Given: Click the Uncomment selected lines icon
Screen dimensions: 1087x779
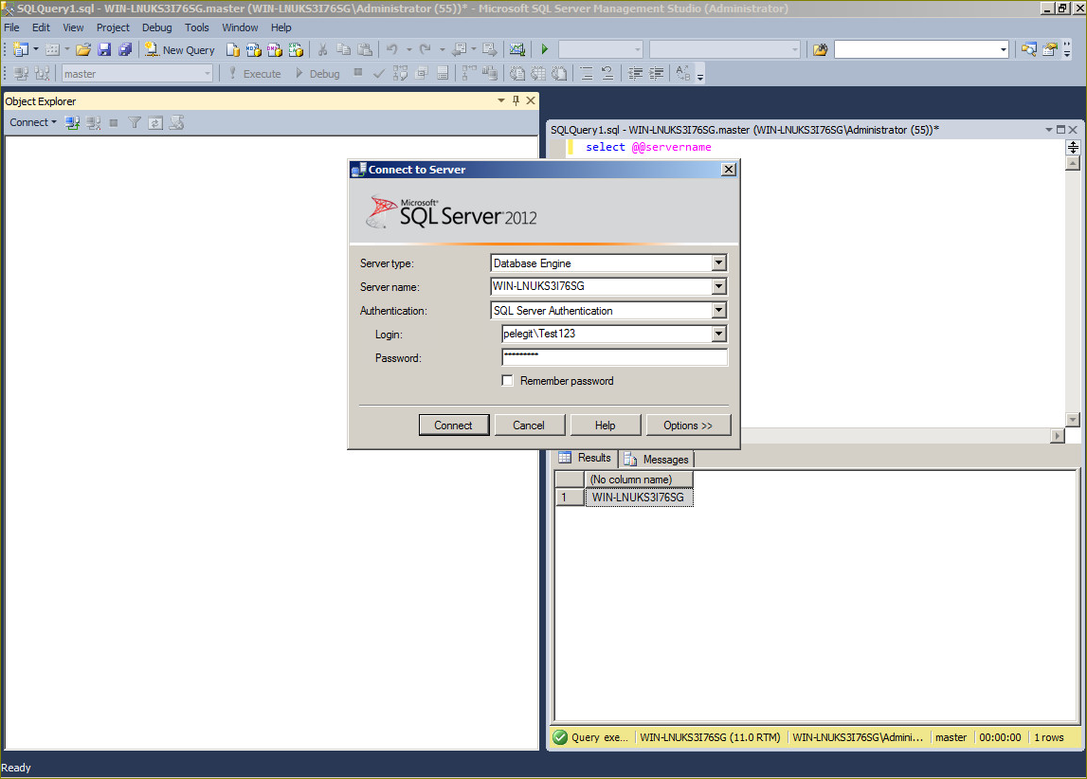Looking at the screenshot, I should [x=607, y=74].
